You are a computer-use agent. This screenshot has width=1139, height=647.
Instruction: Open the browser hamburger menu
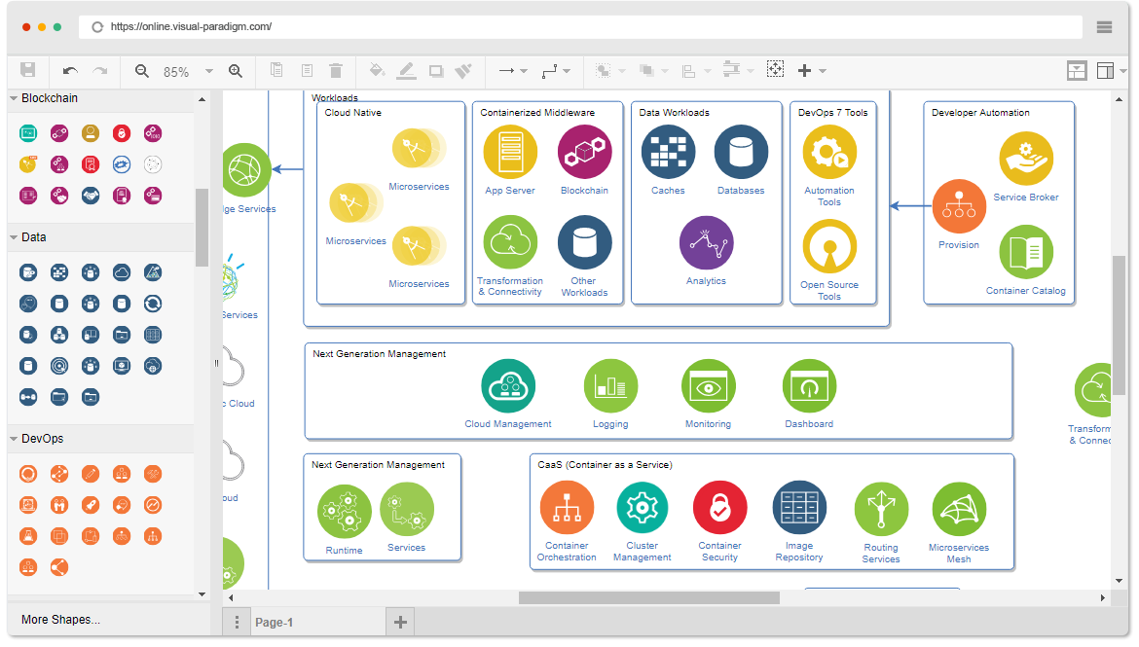coord(1106,27)
